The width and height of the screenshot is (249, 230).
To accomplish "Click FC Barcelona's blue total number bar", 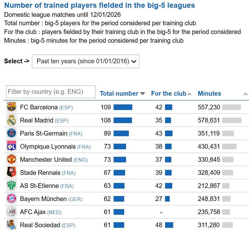I will coord(123,107).
